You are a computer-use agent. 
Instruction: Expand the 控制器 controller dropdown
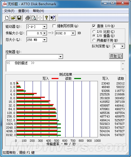coord(60,57)
